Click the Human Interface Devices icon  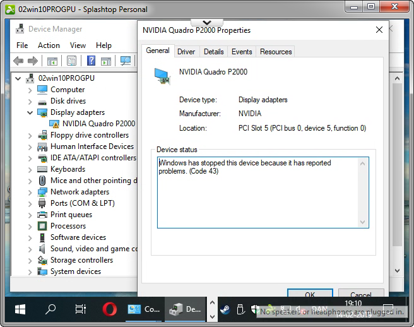[x=42, y=146]
